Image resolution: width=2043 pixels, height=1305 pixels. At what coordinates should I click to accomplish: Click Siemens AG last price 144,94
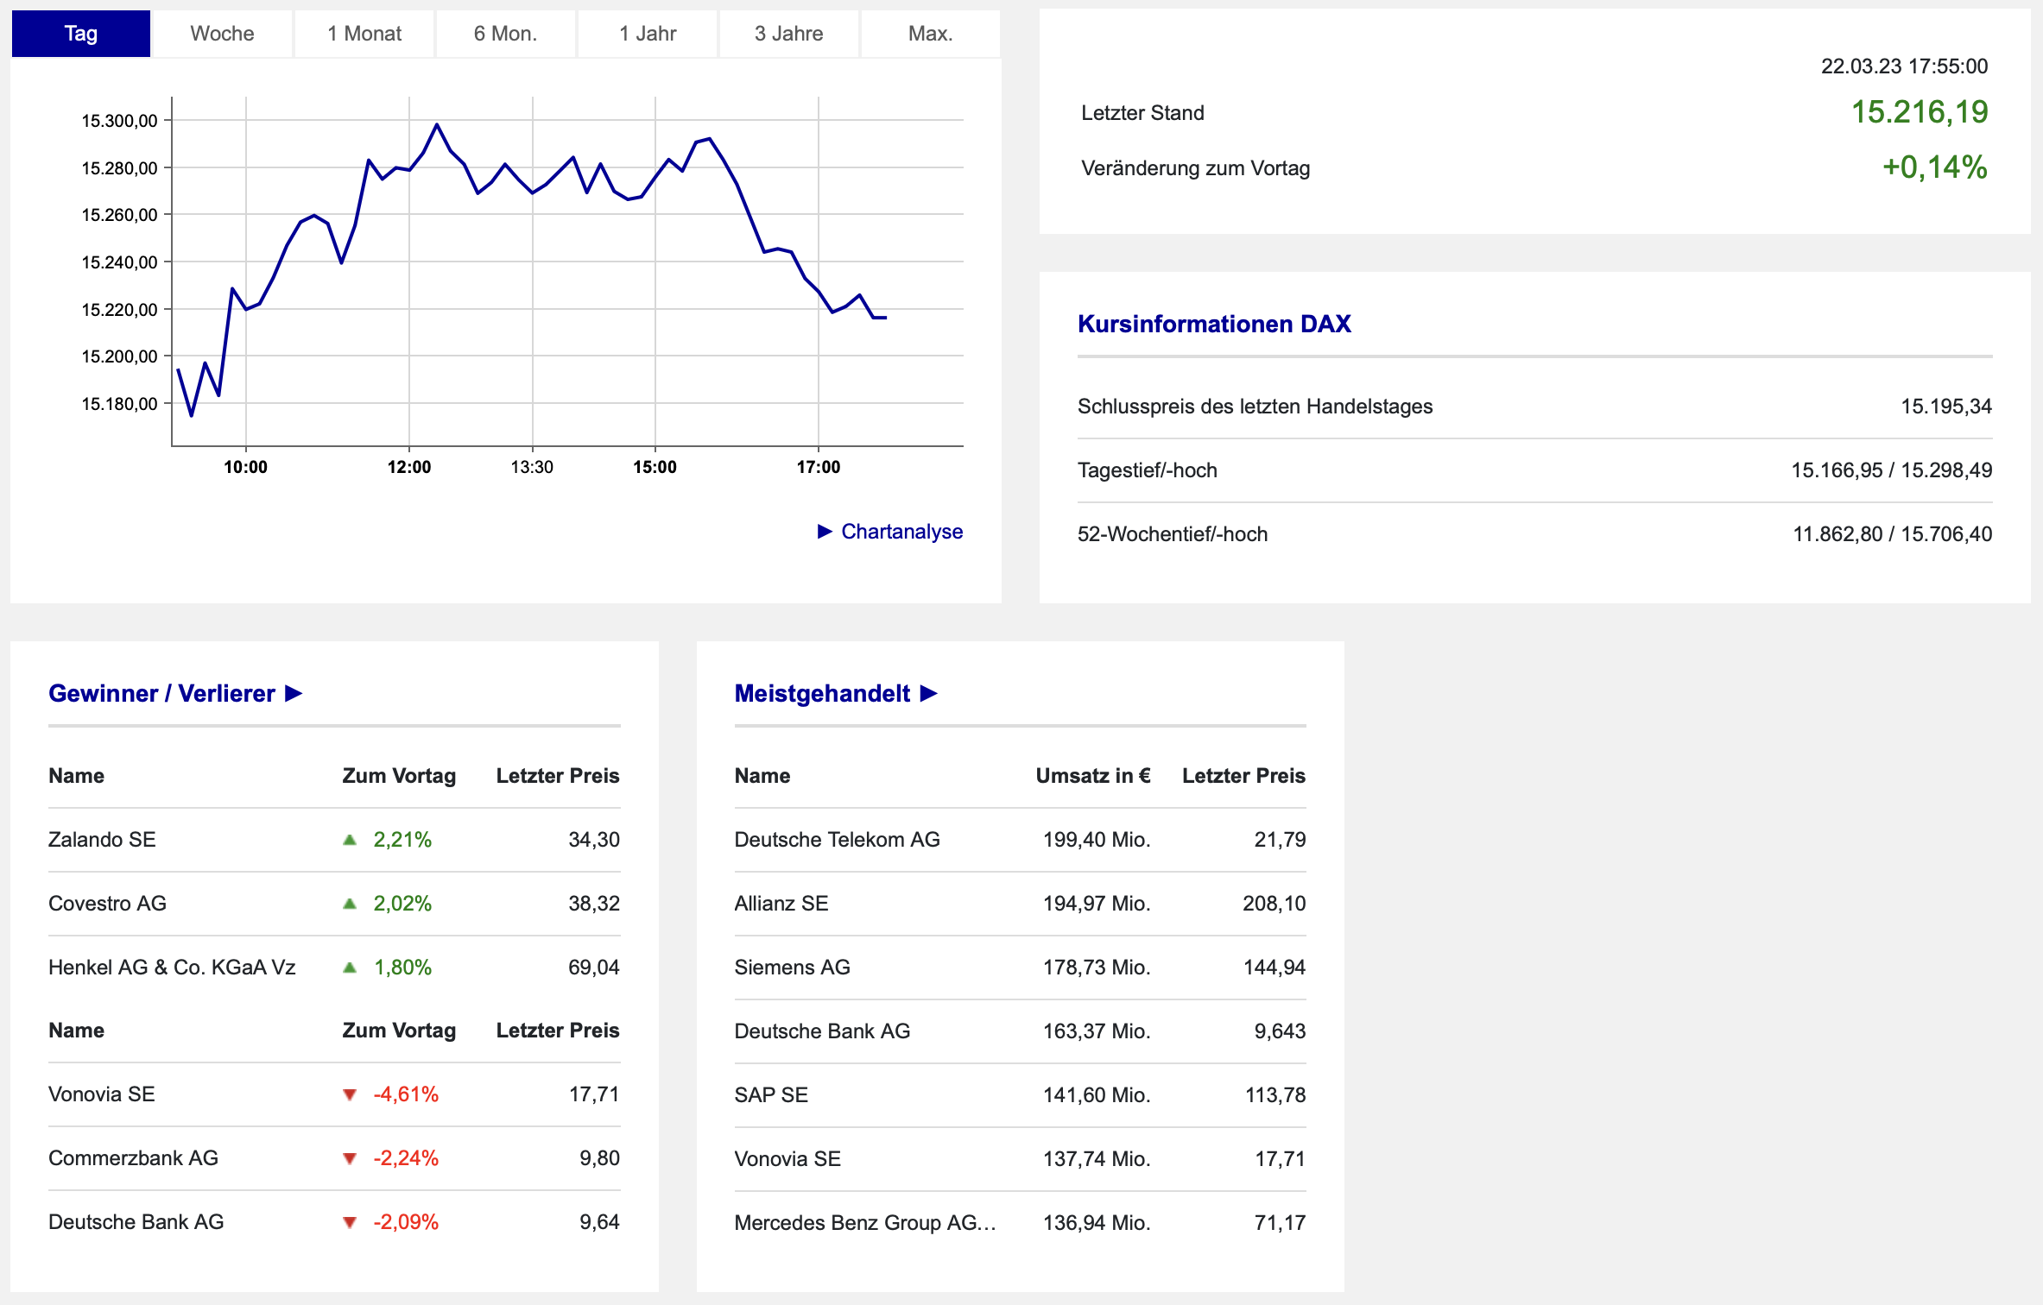(x=1274, y=968)
